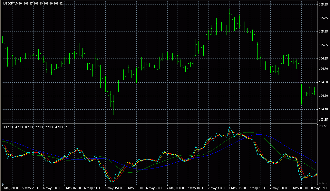Click the 105.05 price axis value
The image size is (330, 191).
coord(323,45)
